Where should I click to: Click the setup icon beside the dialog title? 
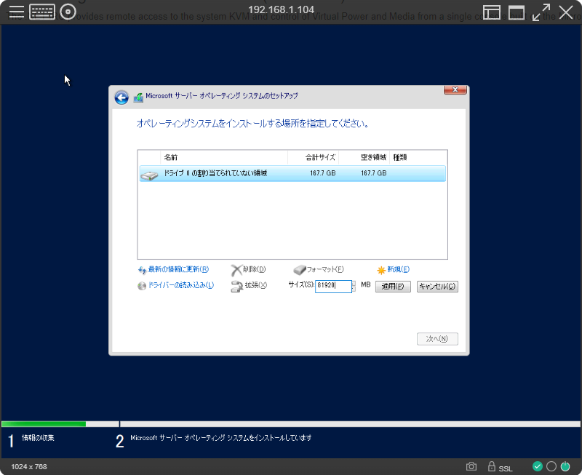[138, 97]
